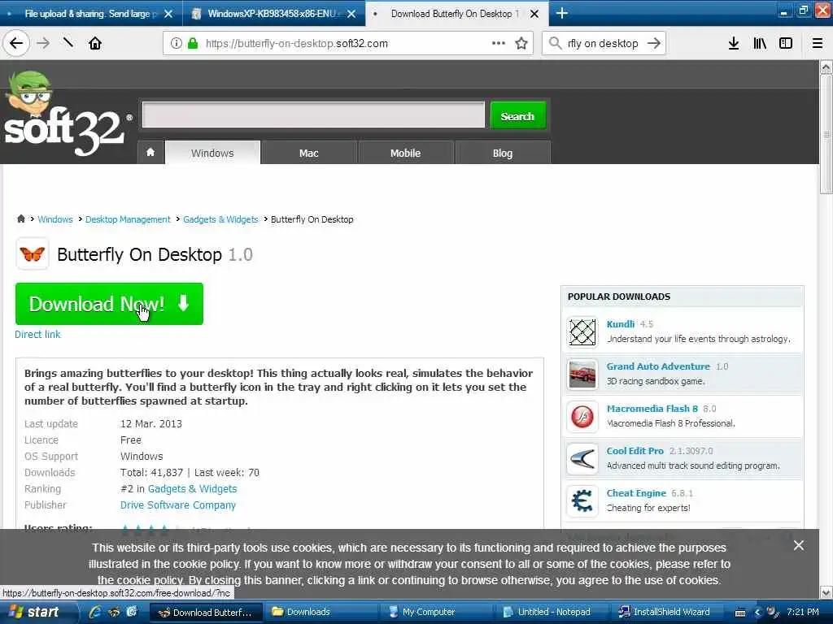Viewport: 833px width, 624px height.
Task: Switch to the File upload & sharing tab
Action: (x=91, y=14)
